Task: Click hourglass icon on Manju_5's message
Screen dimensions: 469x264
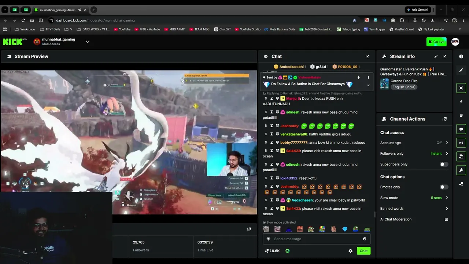Action: (272, 98)
